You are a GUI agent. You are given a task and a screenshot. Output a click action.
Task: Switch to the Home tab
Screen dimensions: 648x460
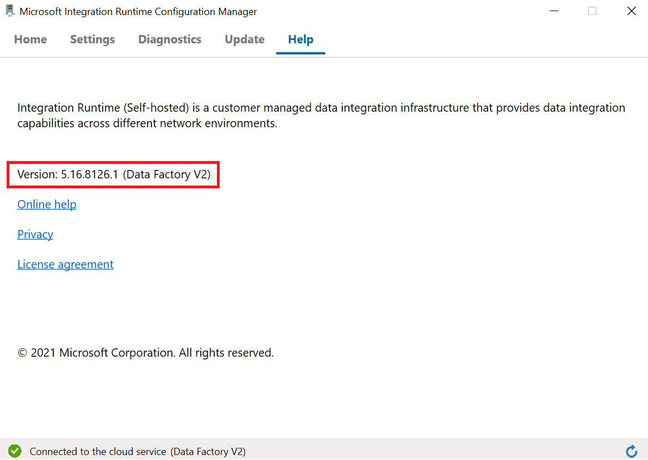[x=30, y=39]
